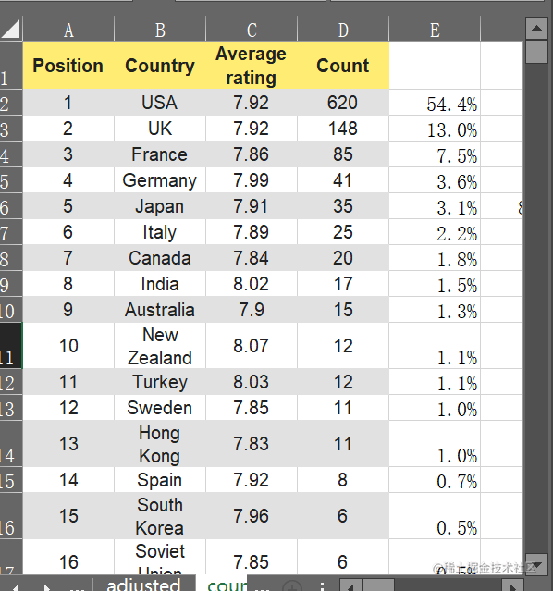Select column C header

point(252,30)
